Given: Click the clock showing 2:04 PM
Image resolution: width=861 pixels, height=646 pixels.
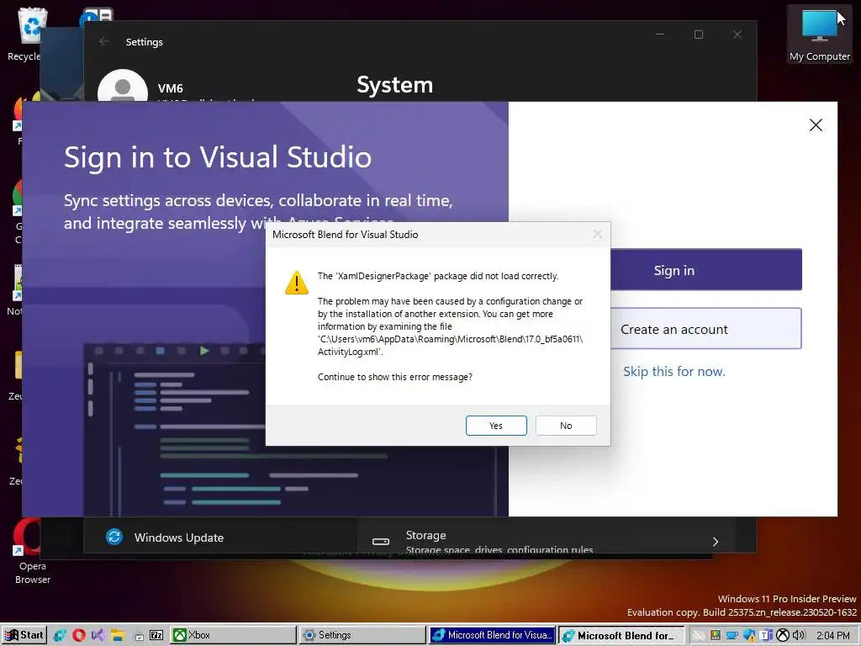Looking at the screenshot, I should click(x=832, y=635).
